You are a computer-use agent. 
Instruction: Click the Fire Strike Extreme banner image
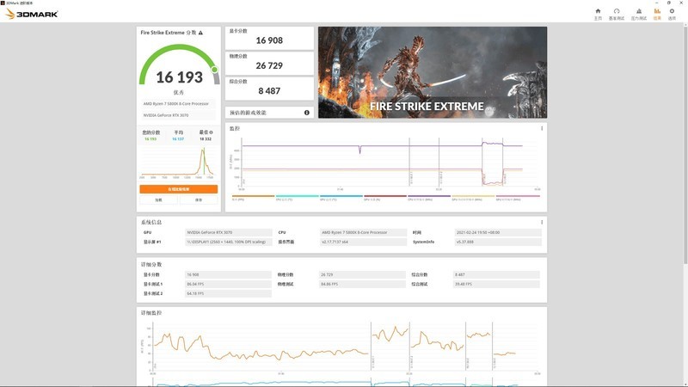coord(433,72)
